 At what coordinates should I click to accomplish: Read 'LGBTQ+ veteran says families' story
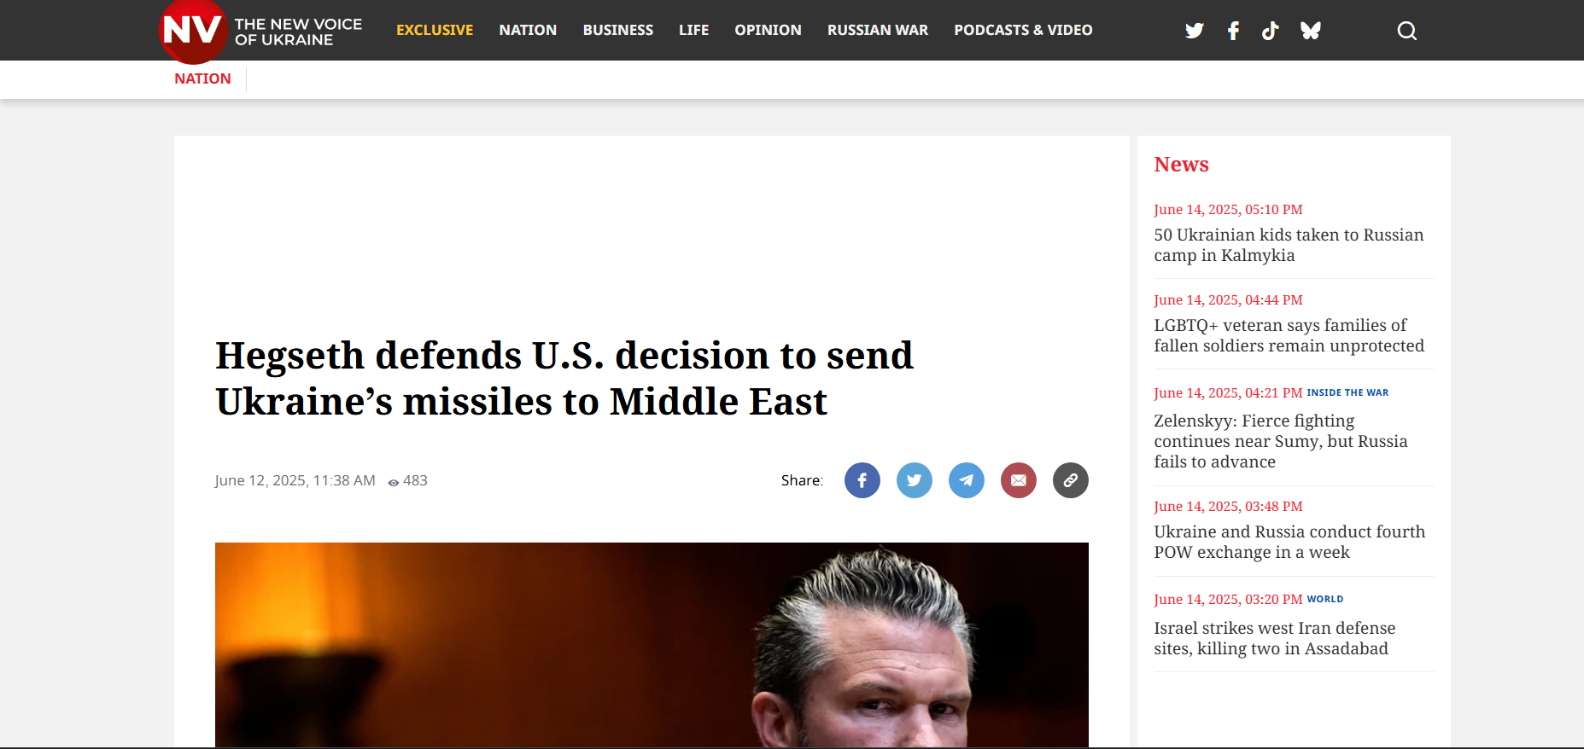(x=1289, y=335)
